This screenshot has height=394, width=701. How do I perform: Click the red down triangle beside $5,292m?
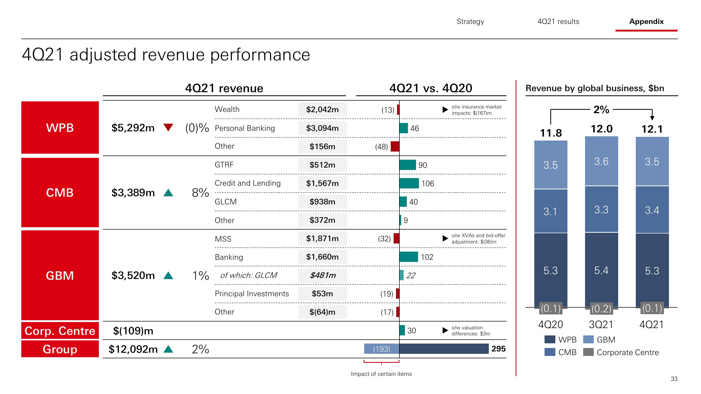point(169,128)
